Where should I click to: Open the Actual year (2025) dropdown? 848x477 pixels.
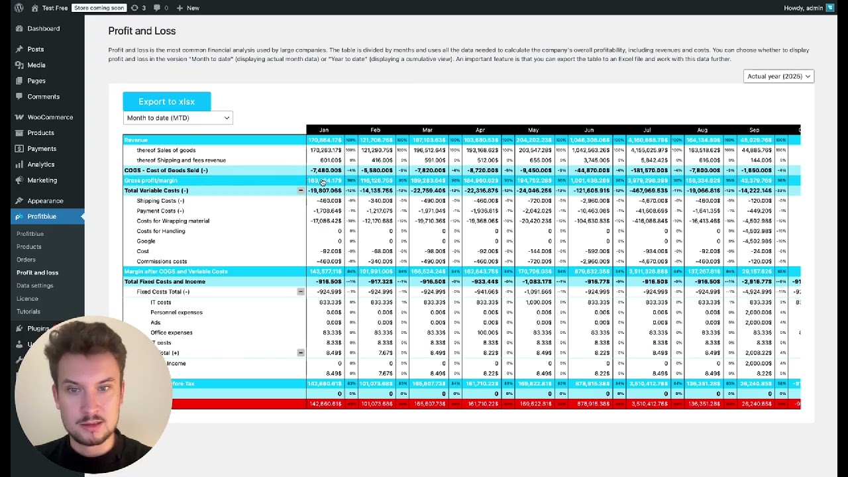[x=777, y=76]
